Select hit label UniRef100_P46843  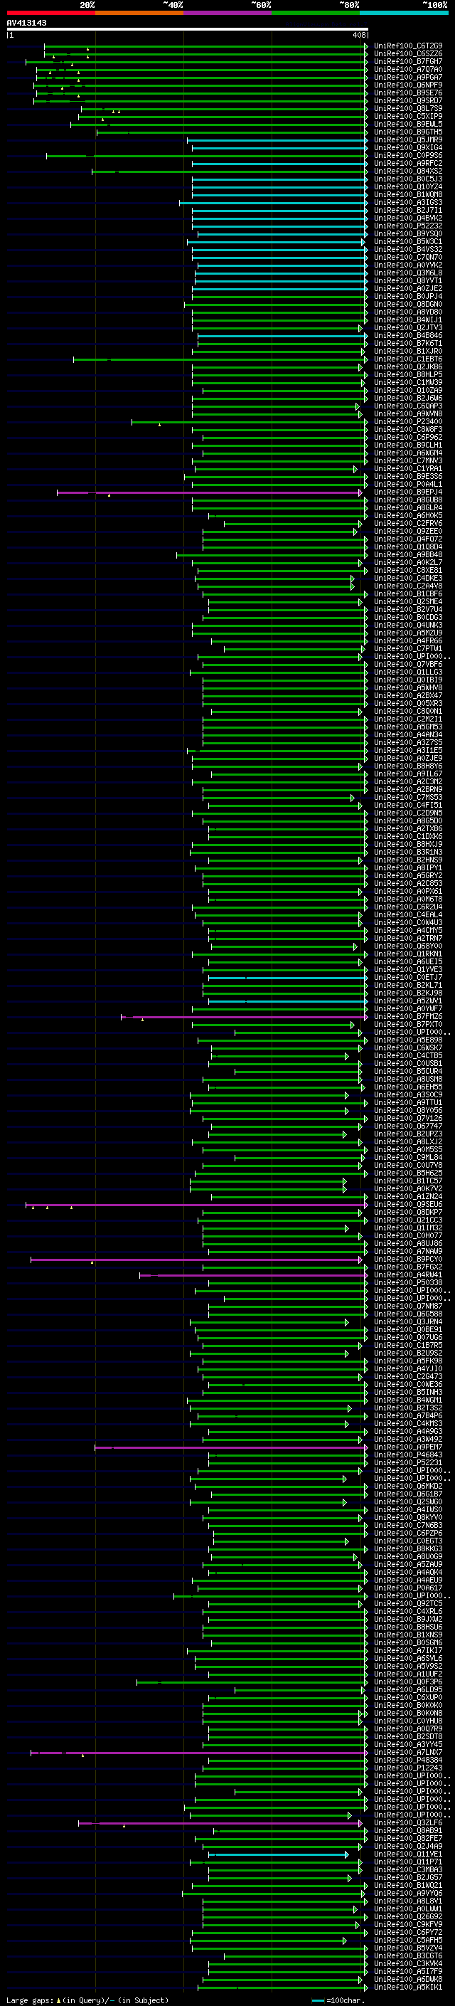tap(407, 1455)
